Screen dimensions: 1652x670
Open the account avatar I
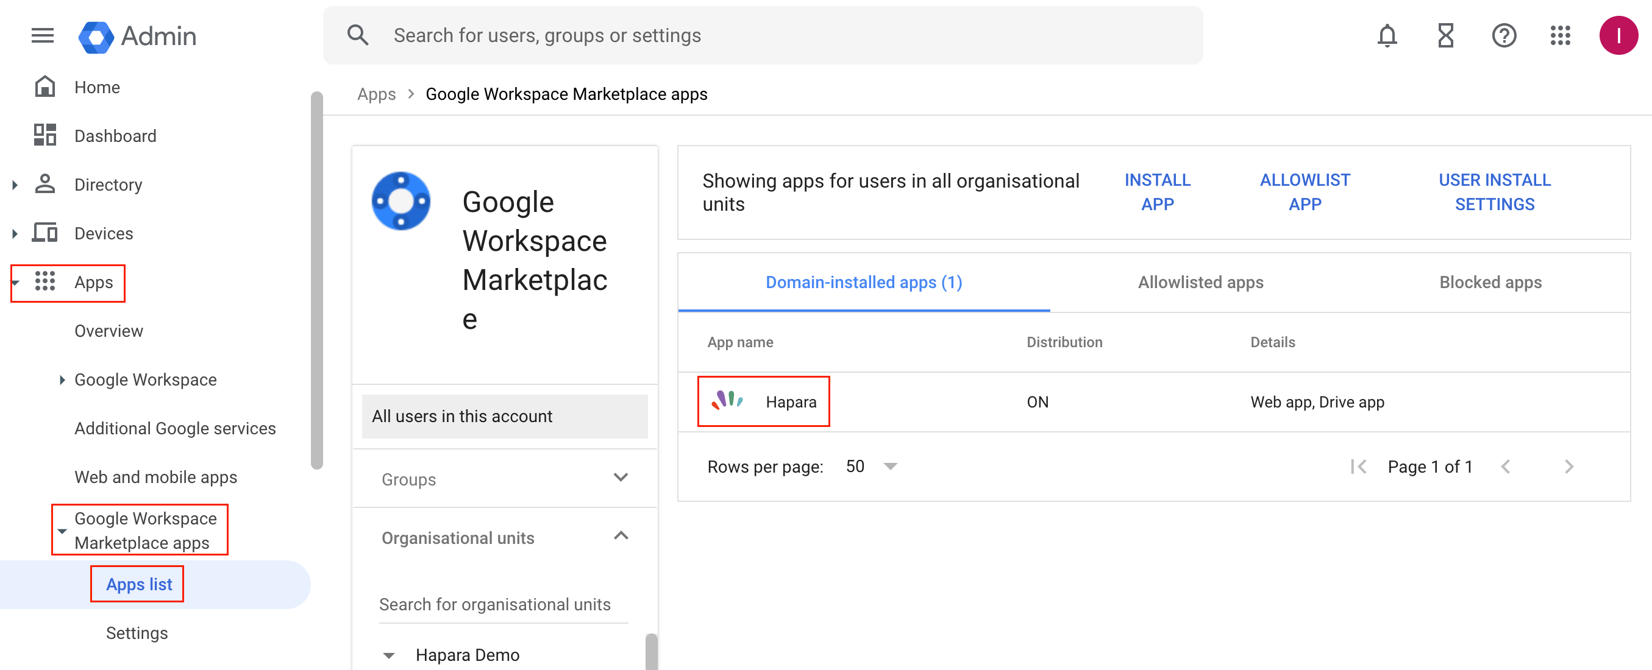coord(1618,36)
